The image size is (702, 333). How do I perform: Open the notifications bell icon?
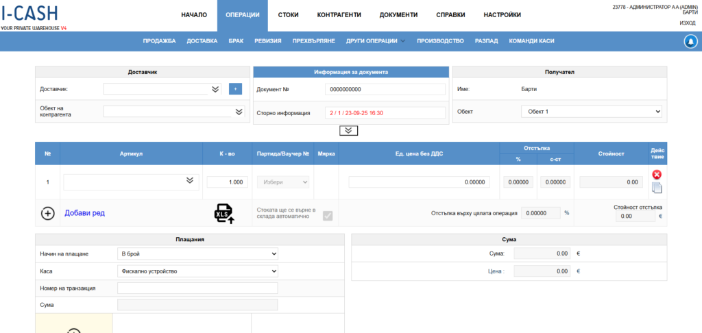click(x=690, y=41)
